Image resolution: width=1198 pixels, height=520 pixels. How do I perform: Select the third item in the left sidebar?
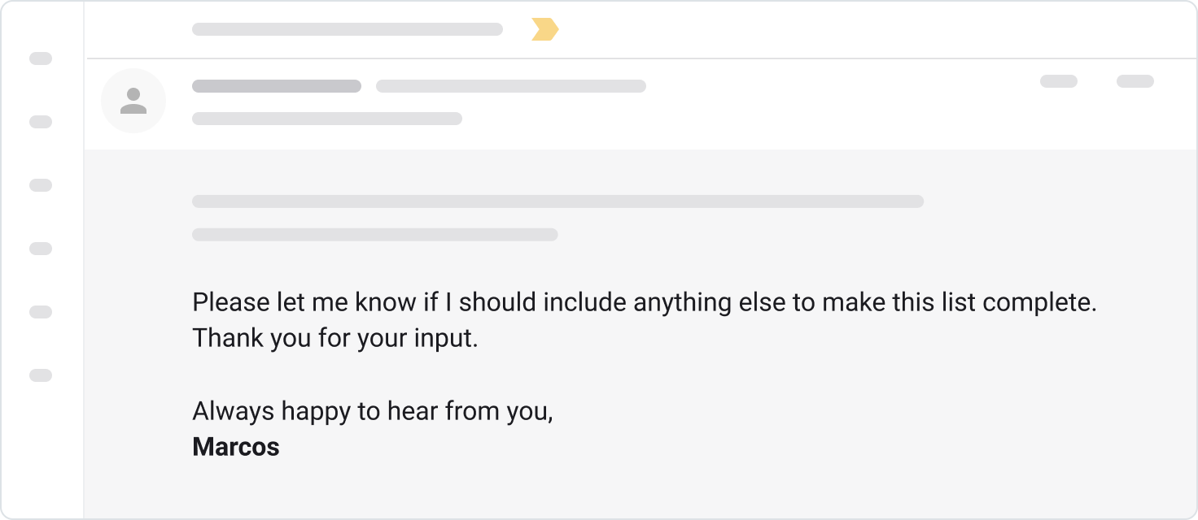pyautogui.click(x=41, y=185)
